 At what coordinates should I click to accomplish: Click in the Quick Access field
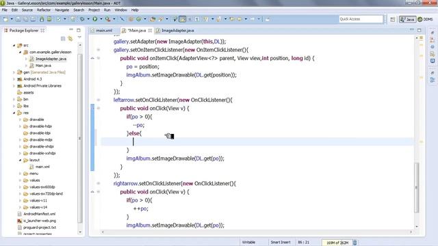(x=361, y=19)
